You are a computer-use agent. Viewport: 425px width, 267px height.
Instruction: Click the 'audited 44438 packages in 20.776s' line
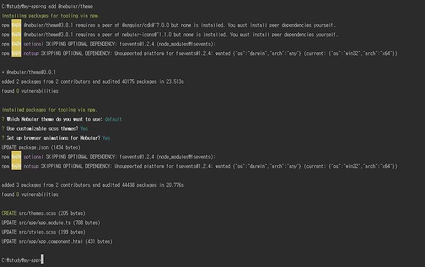click(x=93, y=185)
